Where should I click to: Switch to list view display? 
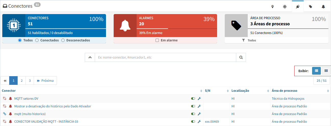[316, 71]
